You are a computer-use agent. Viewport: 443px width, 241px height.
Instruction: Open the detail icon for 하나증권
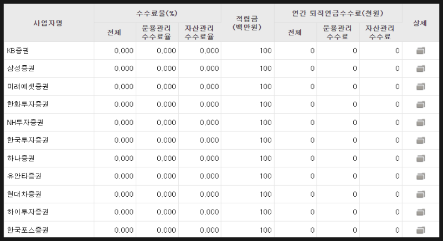tap(421, 159)
